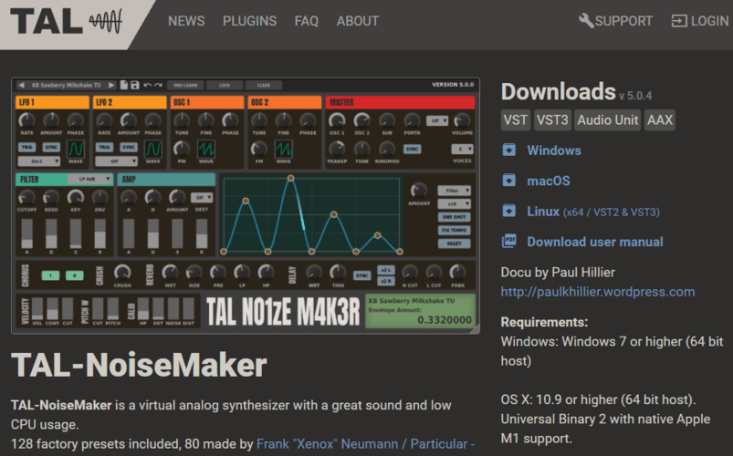Screen dimensions: 733x456
Task: Download the Linux version
Action: (593, 212)
